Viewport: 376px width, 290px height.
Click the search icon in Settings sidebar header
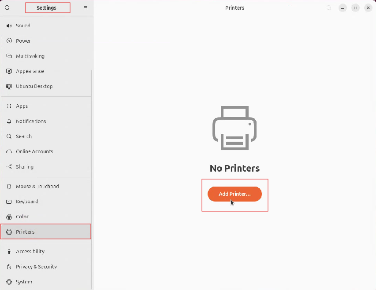pyautogui.click(x=7, y=7)
